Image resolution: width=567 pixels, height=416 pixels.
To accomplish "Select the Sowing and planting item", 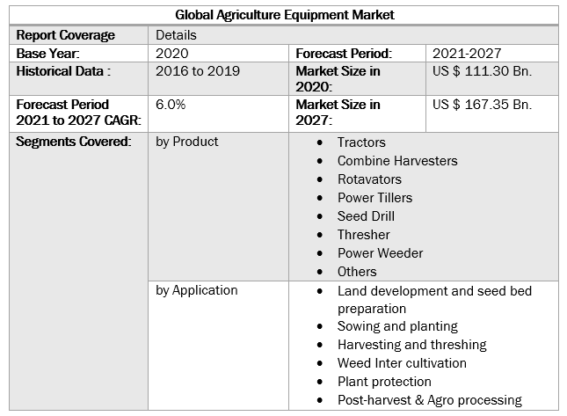I will (397, 326).
